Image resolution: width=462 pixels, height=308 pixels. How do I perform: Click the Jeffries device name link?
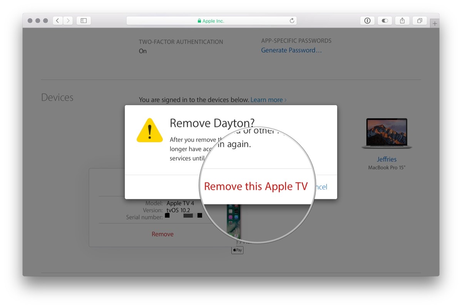point(387,159)
